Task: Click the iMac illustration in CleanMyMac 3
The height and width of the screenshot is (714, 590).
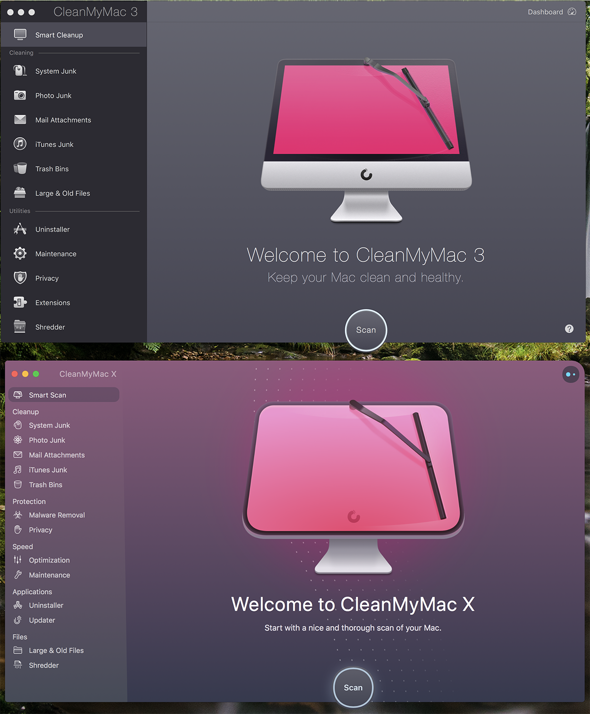Action: (366, 140)
